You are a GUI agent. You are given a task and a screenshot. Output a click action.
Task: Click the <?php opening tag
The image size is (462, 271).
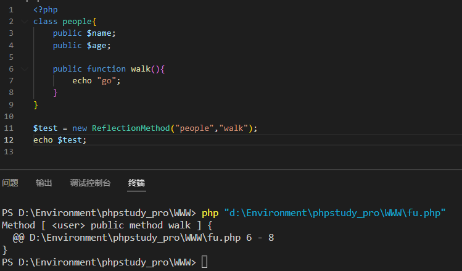(x=46, y=10)
